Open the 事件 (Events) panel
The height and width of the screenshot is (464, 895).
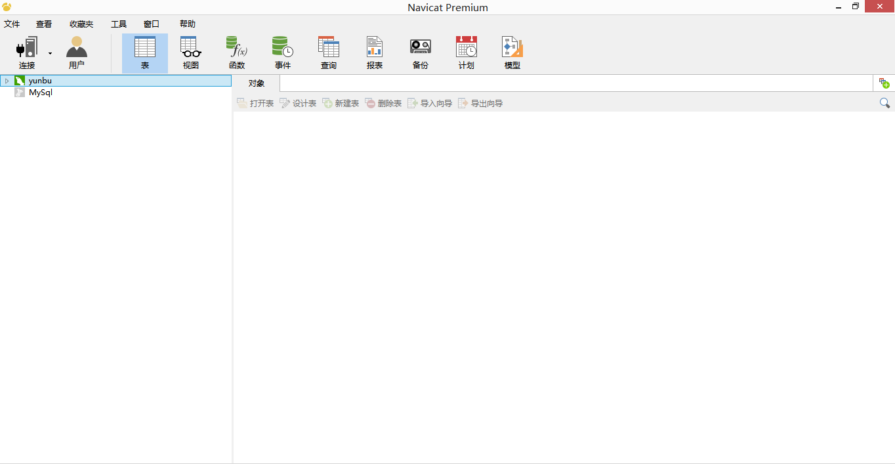tap(282, 52)
